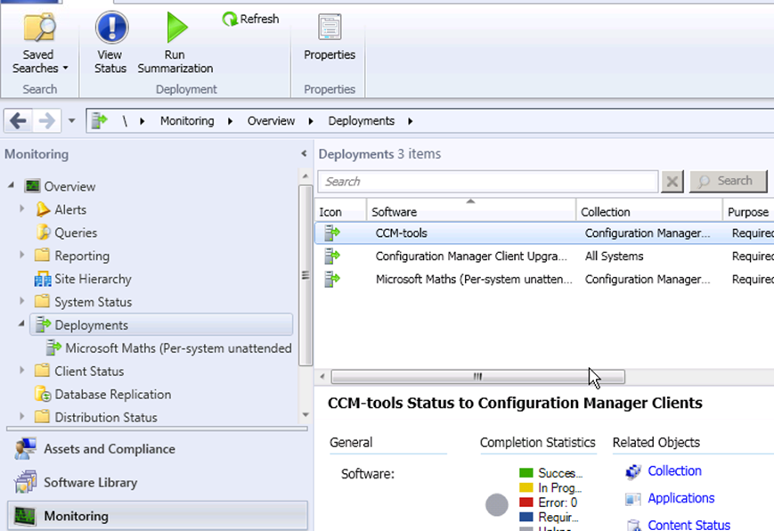This screenshot has height=531, width=774.
Task: Click the horizontal scrollbar thumb
Action: pyautogui.click(x=477, y=377)
